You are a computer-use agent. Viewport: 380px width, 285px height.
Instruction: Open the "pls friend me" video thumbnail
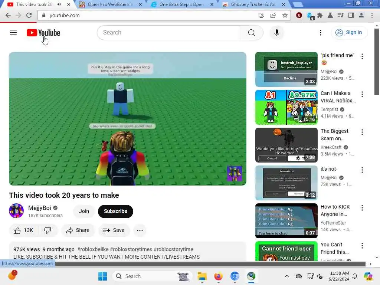coord(286,69)
